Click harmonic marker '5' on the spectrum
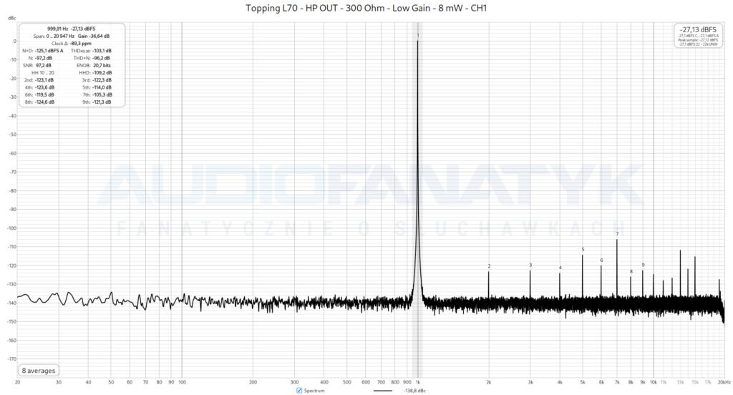733x395 pixels. pos(583,250)
